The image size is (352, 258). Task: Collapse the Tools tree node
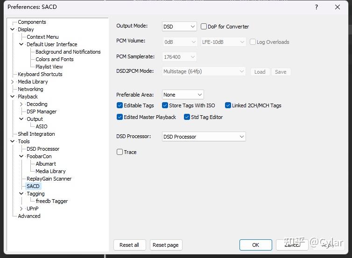[13, 141]
